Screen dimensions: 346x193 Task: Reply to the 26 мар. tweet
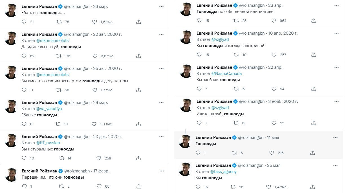pos(24,22)
